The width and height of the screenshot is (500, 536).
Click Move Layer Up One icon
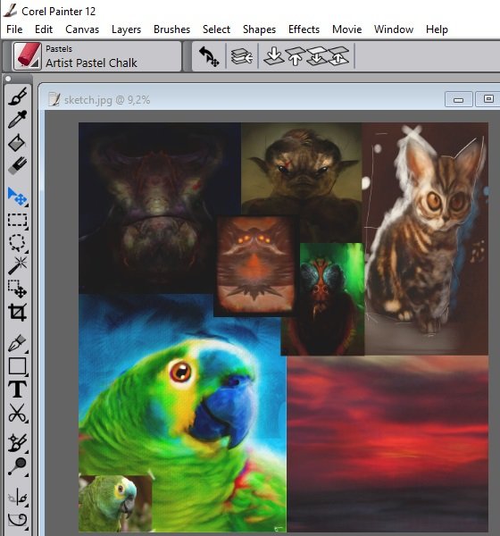(338, 56)
